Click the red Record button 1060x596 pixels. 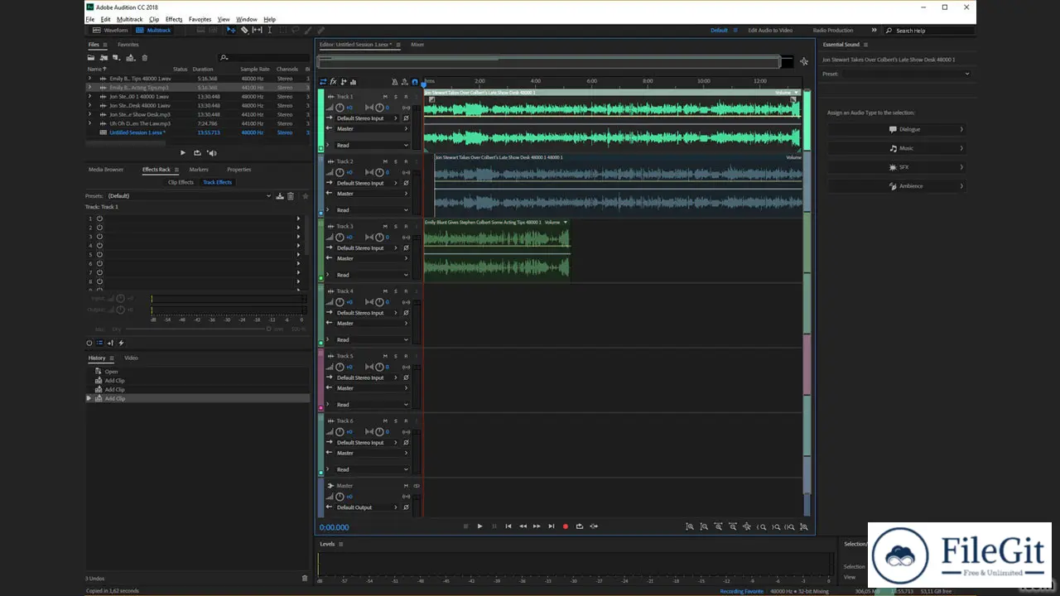click(566, 526)
